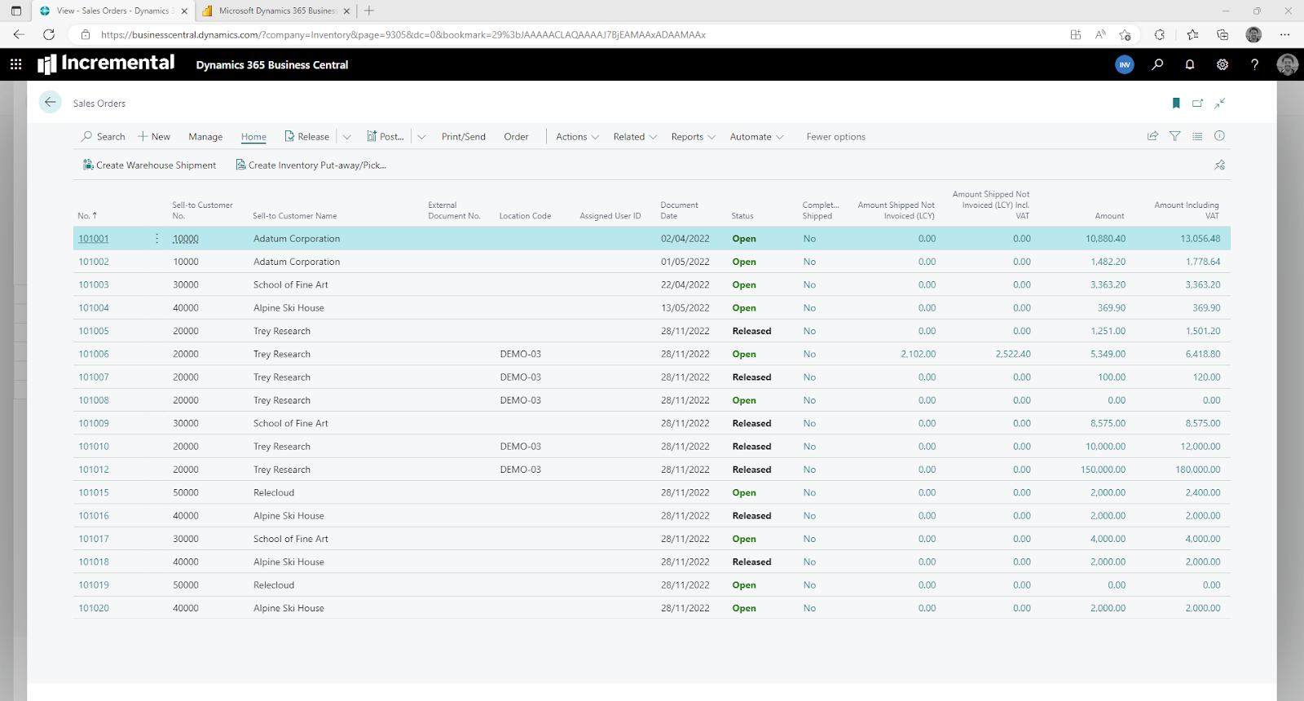The height and width of the screenshot is (701, 1304).
Task: Go back with the Sales Orders arrow
Action: [x=51, y=102]
